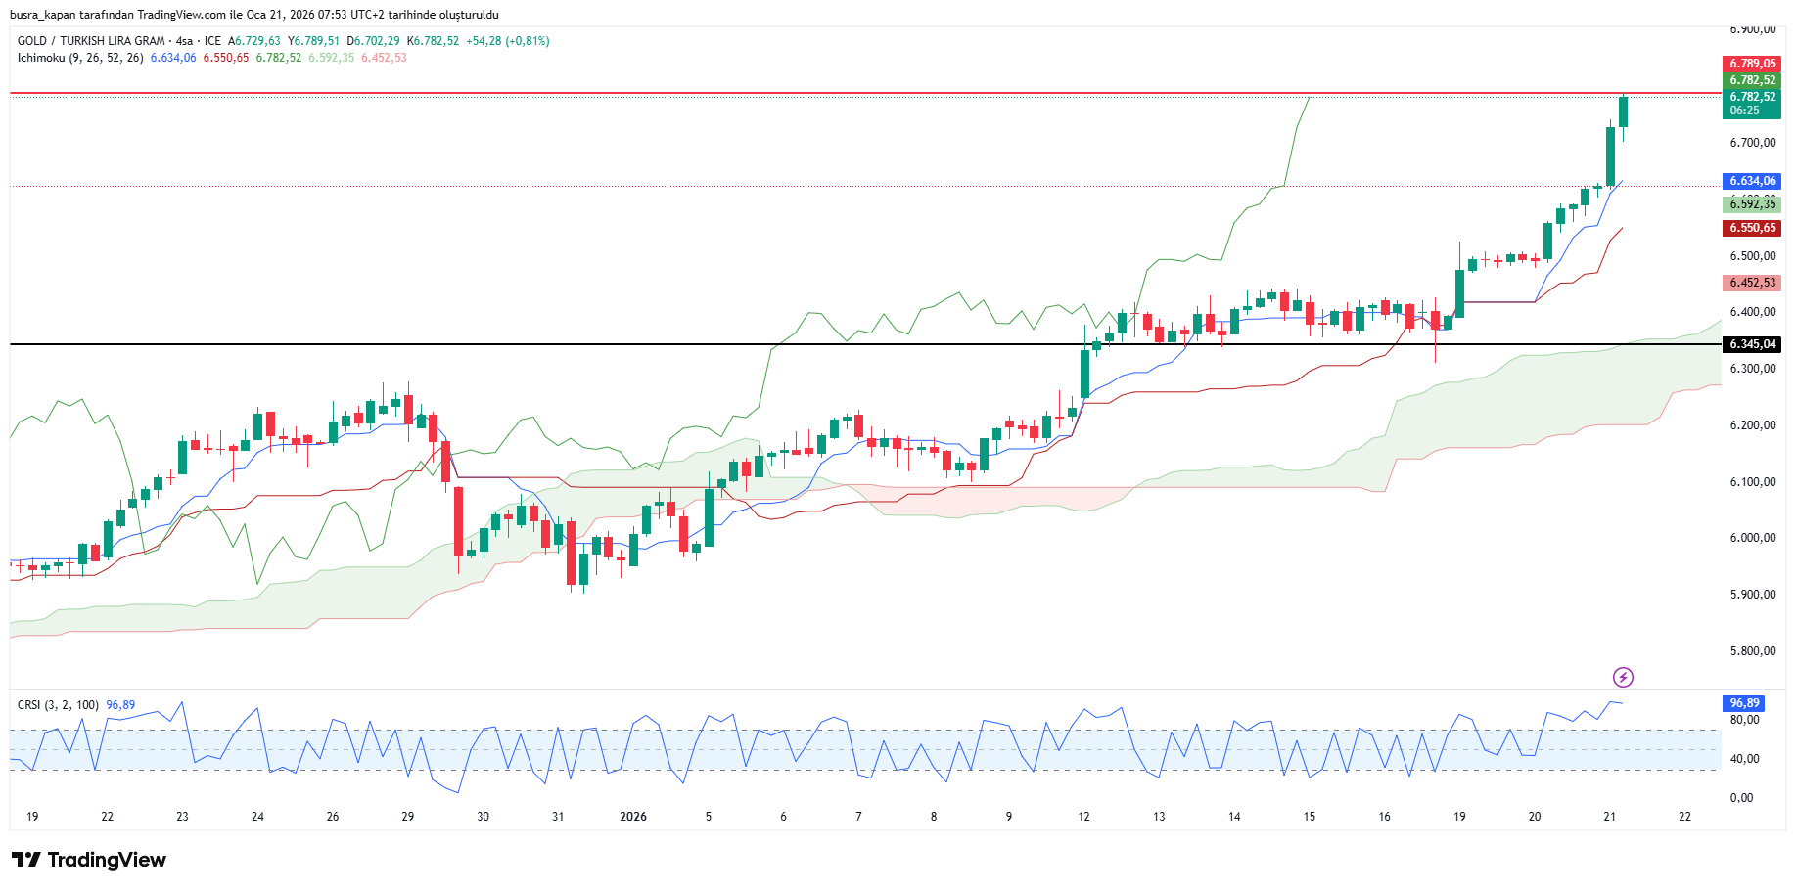1796x889 pixels.
Task: Click the black 6.345,04 price label
Action: (1751, 344)
